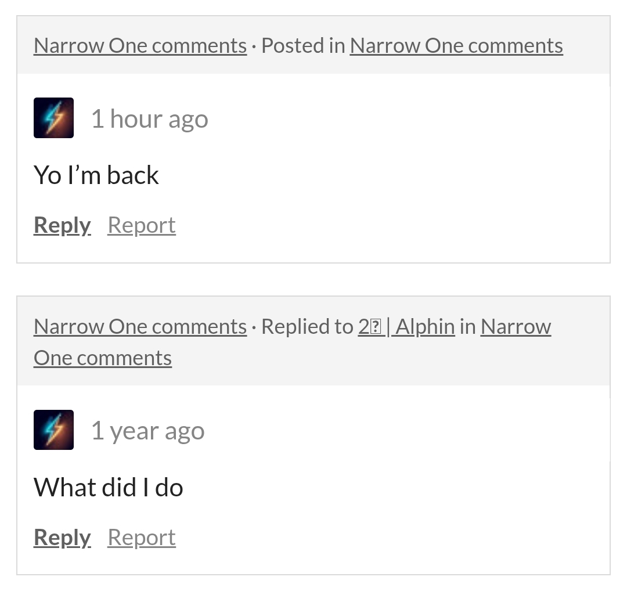627x602 pixels.
Task: Report the "Yo I'm back" comment
Action: coord(141,225)
